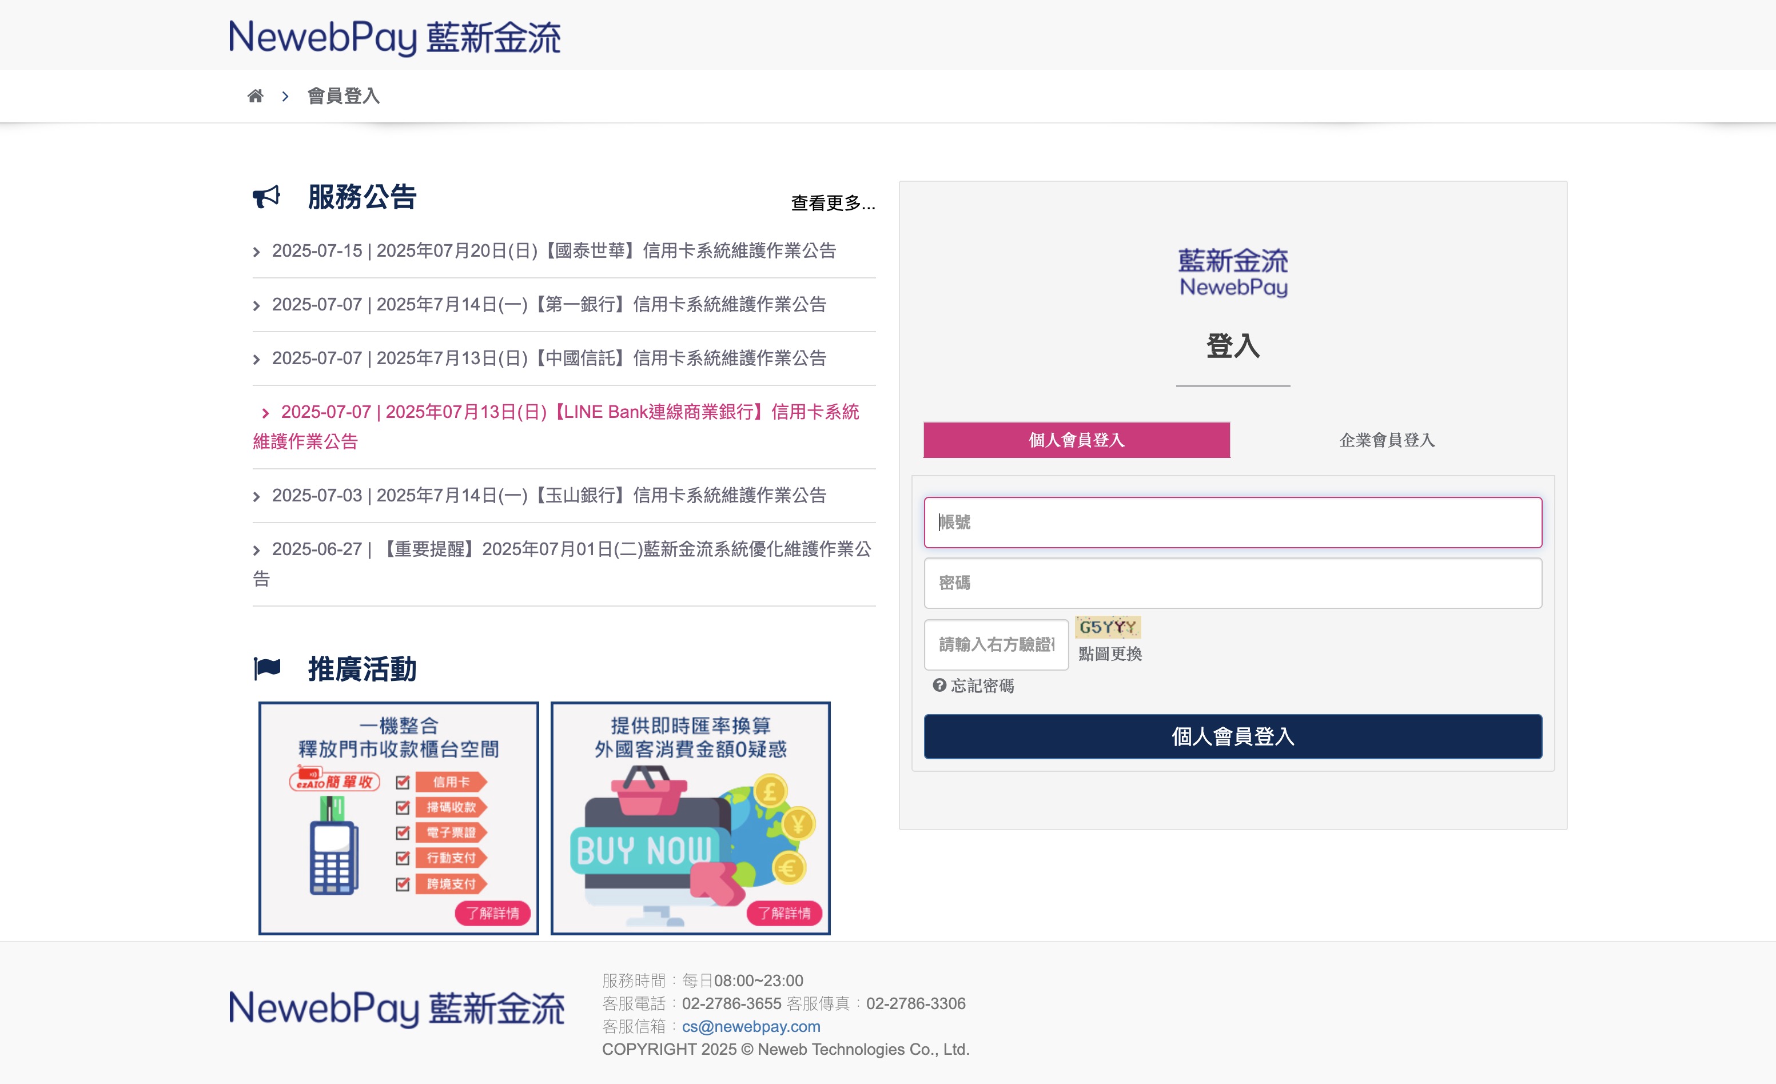Click the NewebPay logo in header

(x=395, y=38)
